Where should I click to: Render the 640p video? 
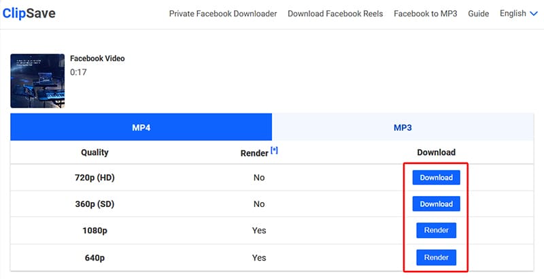click(436, 257)
